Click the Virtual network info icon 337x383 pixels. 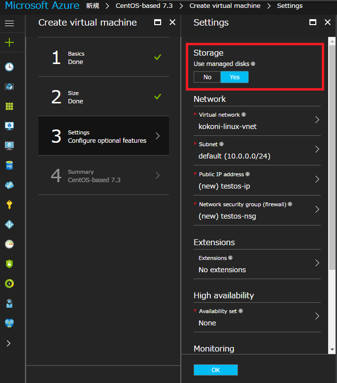click(244, 114)
